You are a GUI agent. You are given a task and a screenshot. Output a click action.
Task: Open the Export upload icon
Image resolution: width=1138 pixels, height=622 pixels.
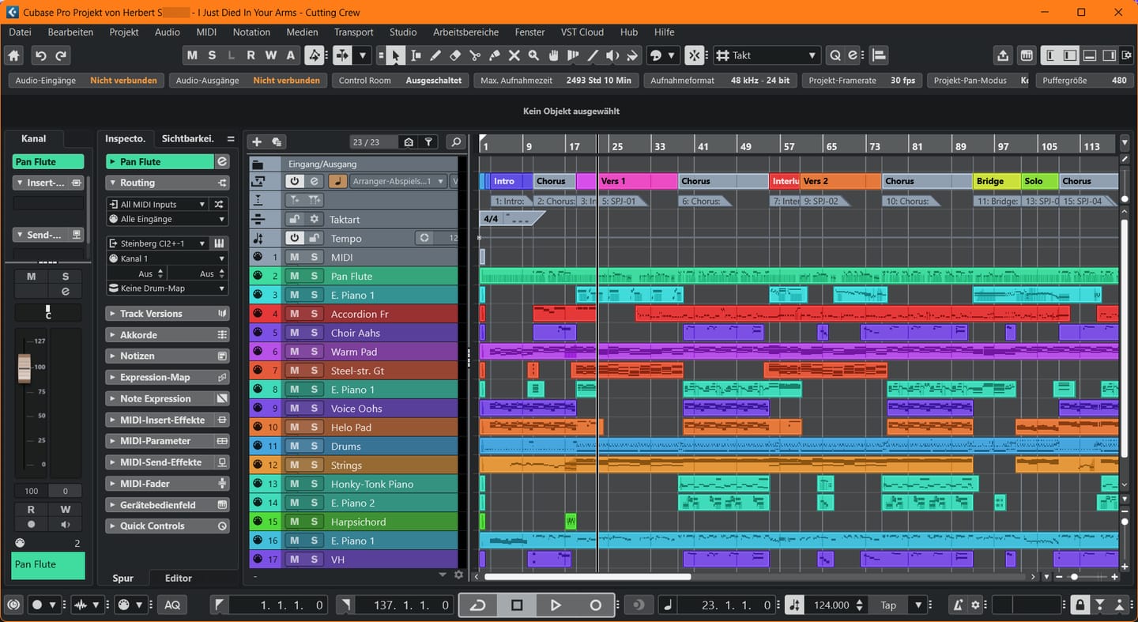[x=1003, y=55]
